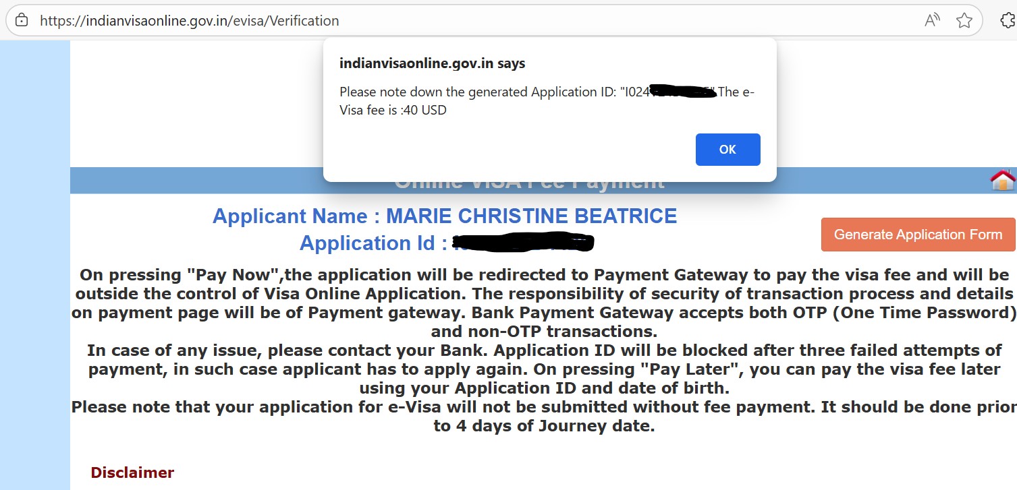Click the Disclaimer heading
The image size is (1017, 490).
[132, 472]
